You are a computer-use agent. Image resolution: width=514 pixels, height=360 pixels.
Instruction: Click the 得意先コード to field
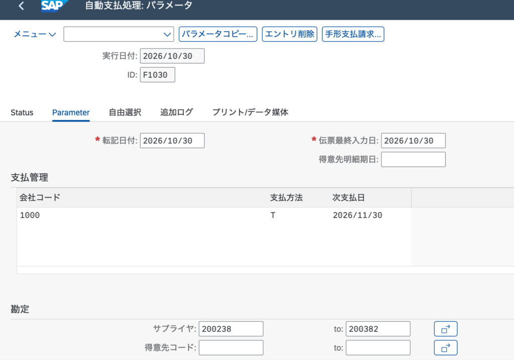pos(378,347)
